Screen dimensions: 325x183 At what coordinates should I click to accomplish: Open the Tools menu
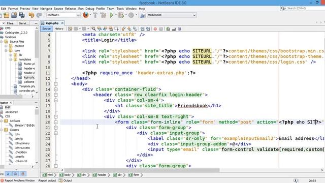[x=120, y=9]
